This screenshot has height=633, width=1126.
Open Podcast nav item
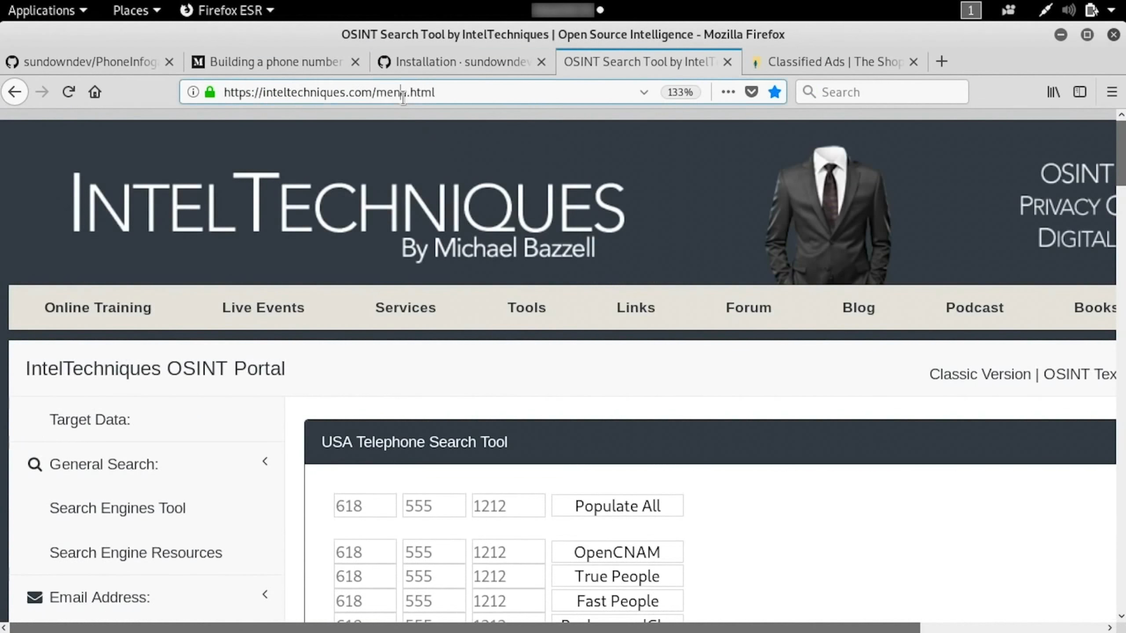975,307
